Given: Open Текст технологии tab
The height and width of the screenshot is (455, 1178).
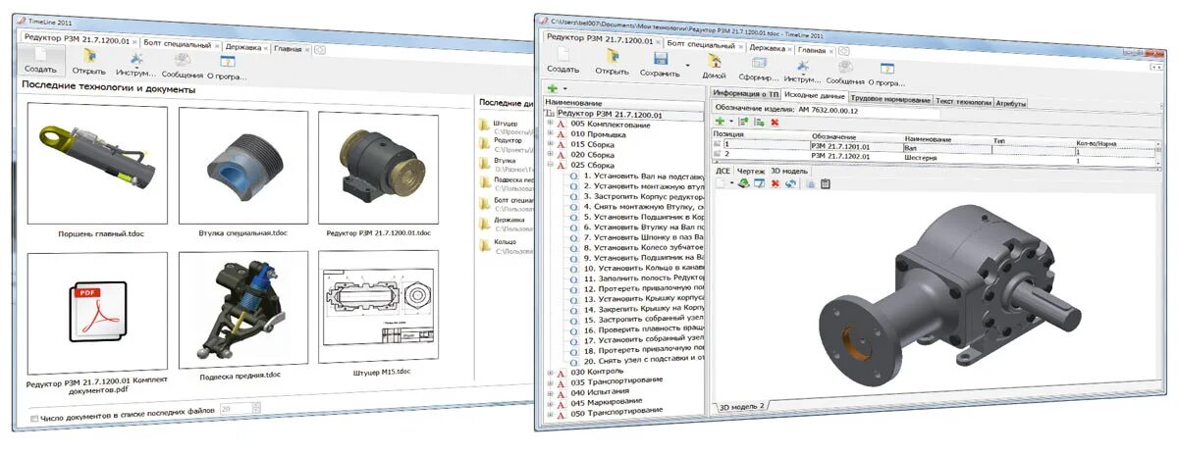Looking at the screenshot, I should (963, 101).
